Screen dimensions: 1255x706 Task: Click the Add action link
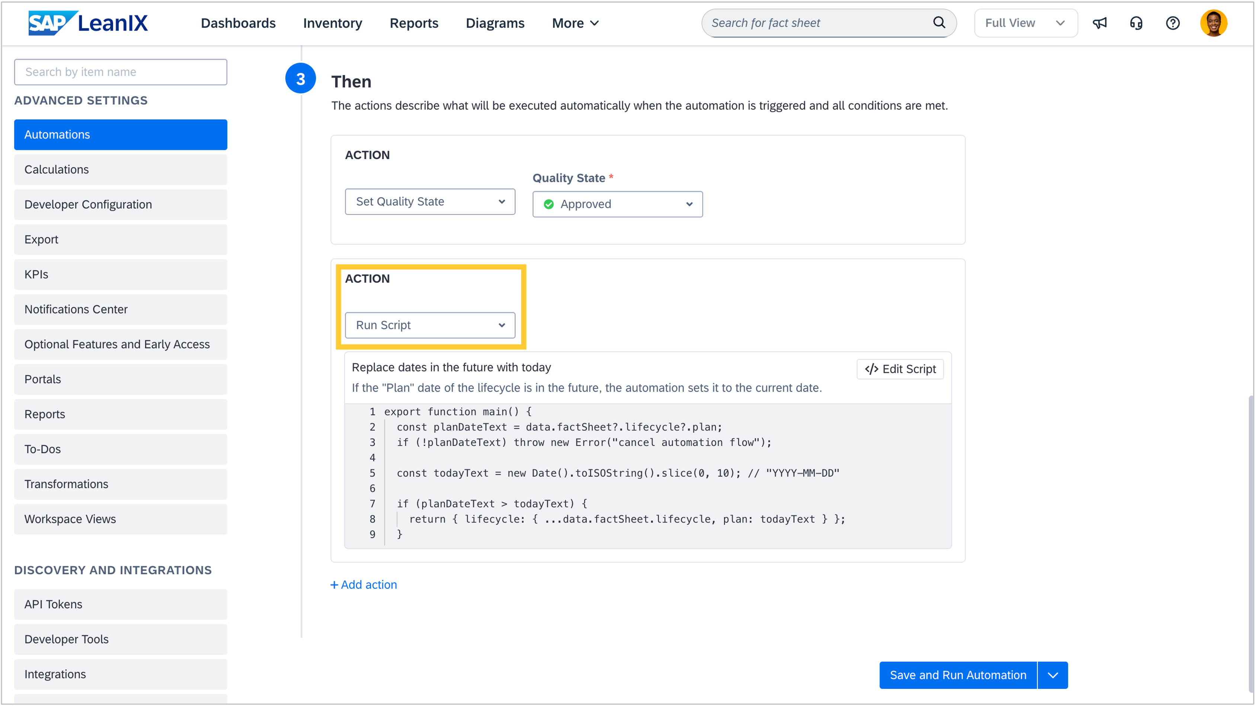pyautogui.click(x=364, y=584)
